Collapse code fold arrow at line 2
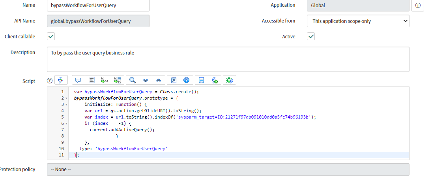This screenshot has height=179, width=430. (x=66, y=98)
